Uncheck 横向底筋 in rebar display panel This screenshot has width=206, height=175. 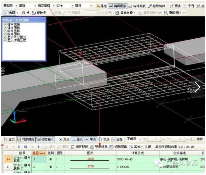coord(5,25)
